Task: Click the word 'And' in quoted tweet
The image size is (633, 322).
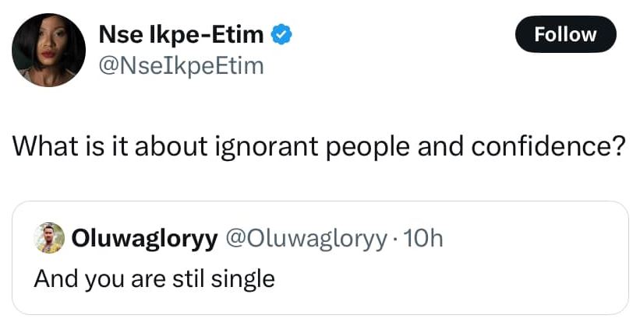Action: (x=51, y=278)
